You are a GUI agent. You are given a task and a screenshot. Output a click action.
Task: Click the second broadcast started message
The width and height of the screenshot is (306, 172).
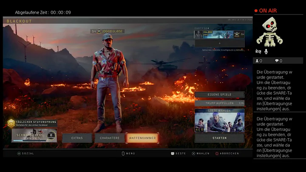275,137
